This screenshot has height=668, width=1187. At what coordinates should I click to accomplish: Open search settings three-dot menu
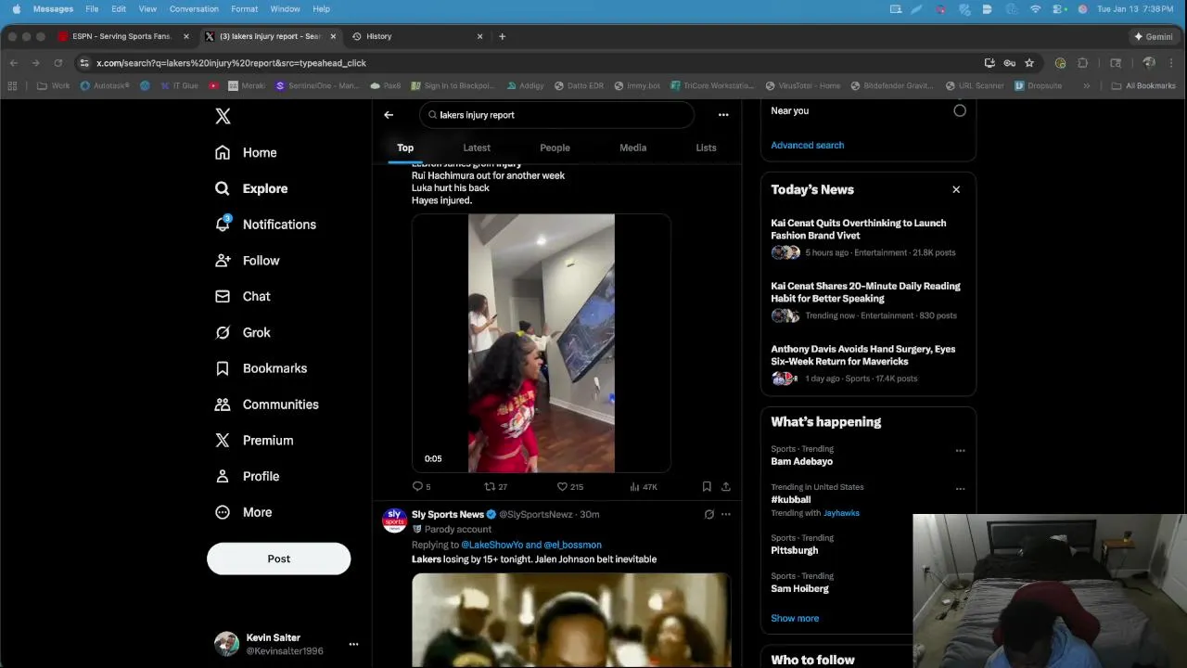click(x=723, y=115)
